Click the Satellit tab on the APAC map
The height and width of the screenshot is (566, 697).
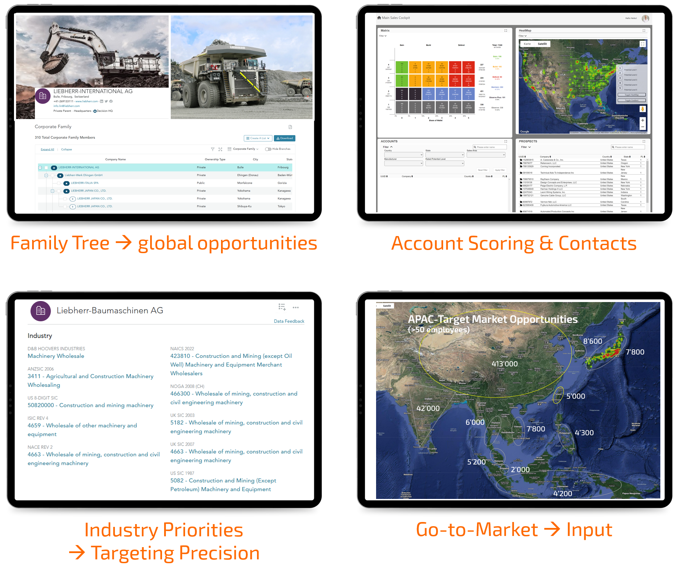tap(387, 306)
